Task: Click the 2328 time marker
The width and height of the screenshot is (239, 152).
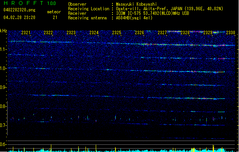Action: (x=185, y=33)
